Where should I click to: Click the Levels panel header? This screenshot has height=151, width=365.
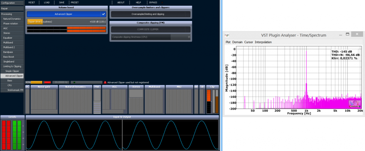(12, 117)
